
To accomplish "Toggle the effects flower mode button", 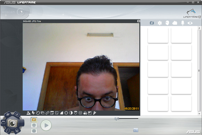I will click(34, 125).
